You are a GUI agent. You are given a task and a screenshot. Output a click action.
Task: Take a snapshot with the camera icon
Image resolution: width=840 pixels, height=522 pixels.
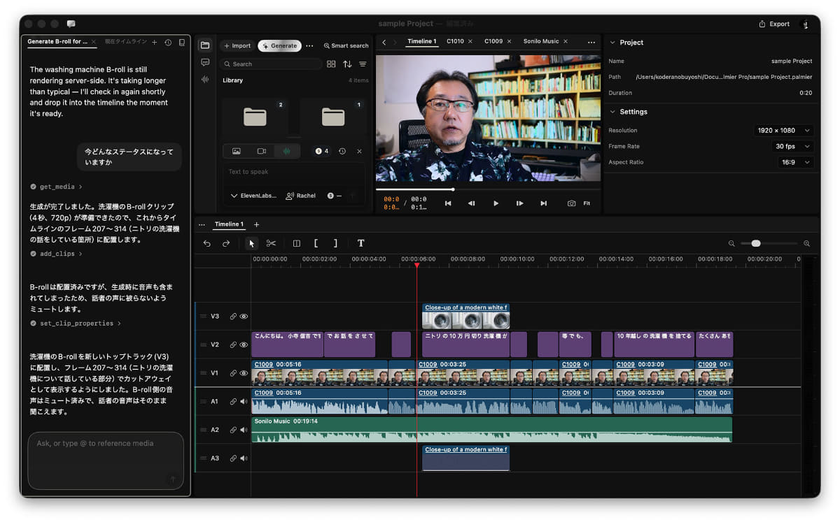[x=571, y=203]
